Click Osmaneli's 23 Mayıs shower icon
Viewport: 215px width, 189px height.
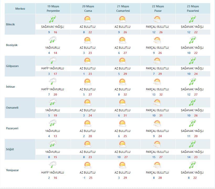pos(192,102)
